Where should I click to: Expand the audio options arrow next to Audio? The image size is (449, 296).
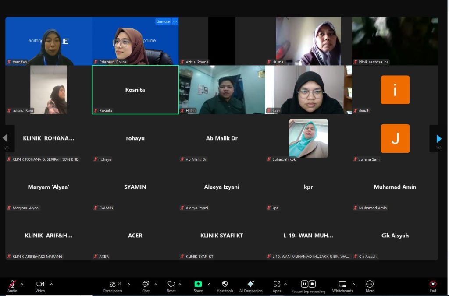click(x=22, y=284)
